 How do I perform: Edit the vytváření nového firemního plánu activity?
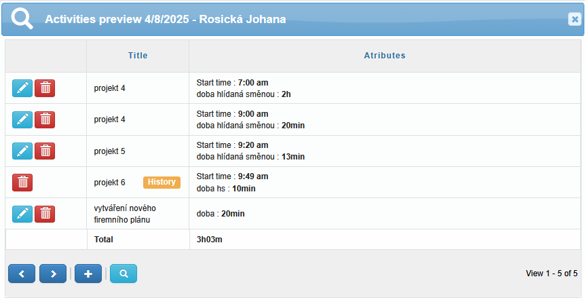(22, 214)
